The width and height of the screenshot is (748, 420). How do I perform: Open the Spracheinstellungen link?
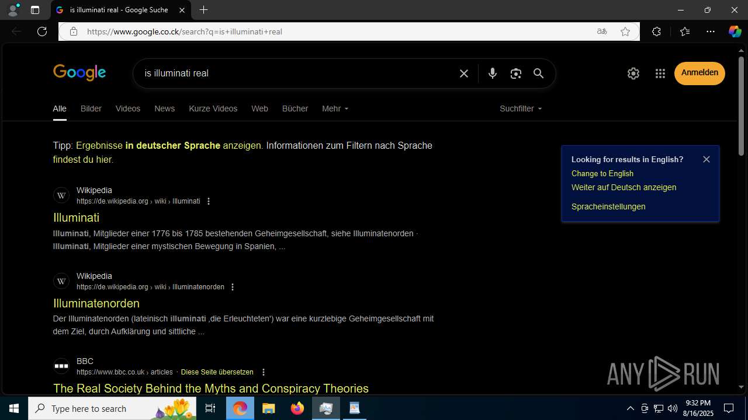coord(608,207)
